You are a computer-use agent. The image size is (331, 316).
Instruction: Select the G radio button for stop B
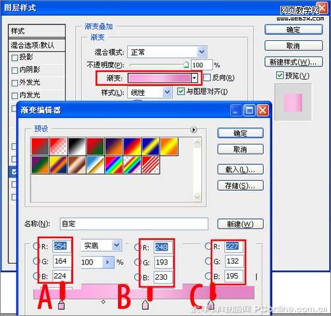point(137,262)
